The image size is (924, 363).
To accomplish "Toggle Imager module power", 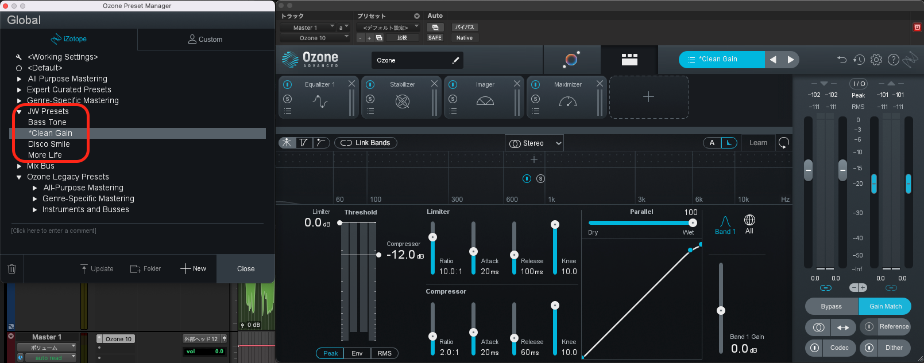I will (x=453, y=85).
